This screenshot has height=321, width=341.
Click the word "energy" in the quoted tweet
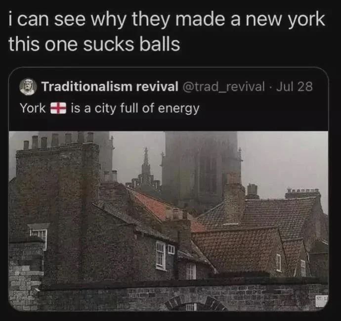click(178, 109)
